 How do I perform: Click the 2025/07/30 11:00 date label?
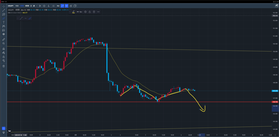[21, 135]
